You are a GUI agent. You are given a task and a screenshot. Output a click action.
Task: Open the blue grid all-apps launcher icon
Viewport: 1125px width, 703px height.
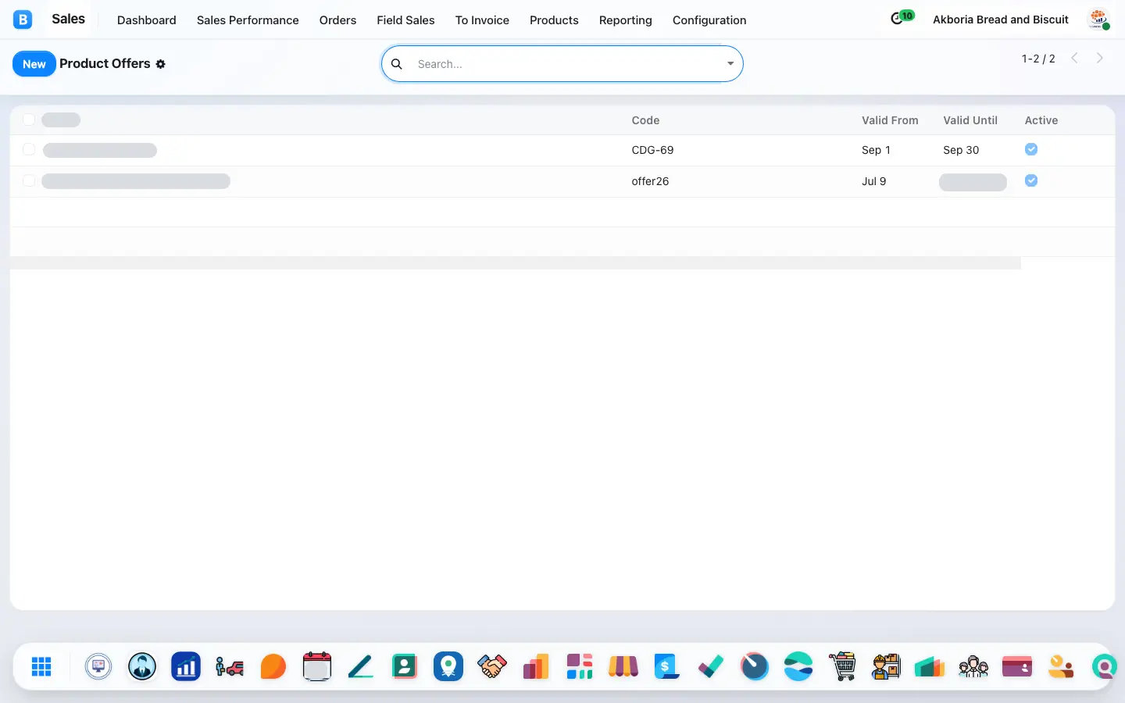(41, 666)
